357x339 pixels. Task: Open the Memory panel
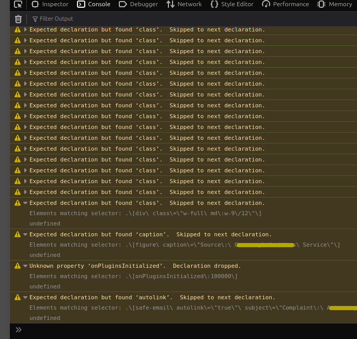(x=335, y=4)
